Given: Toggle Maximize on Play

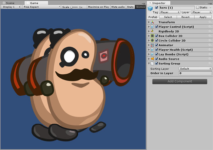Looking at the screenshot, I should (98, 7).
